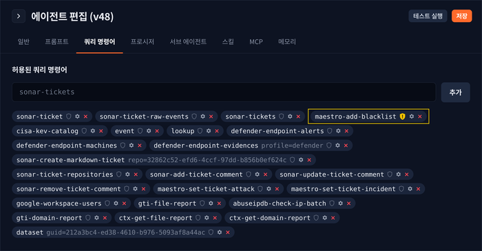The image size is (482, 251).
Task: Toggle shield on cisa-kev-catalog
Action: pos(84,131)
